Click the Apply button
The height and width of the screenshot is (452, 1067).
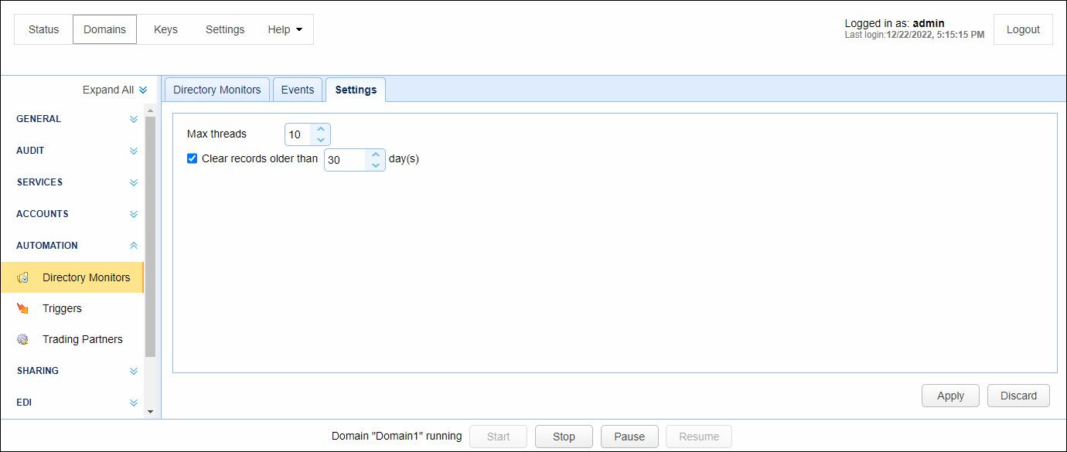tap(950, 396)
